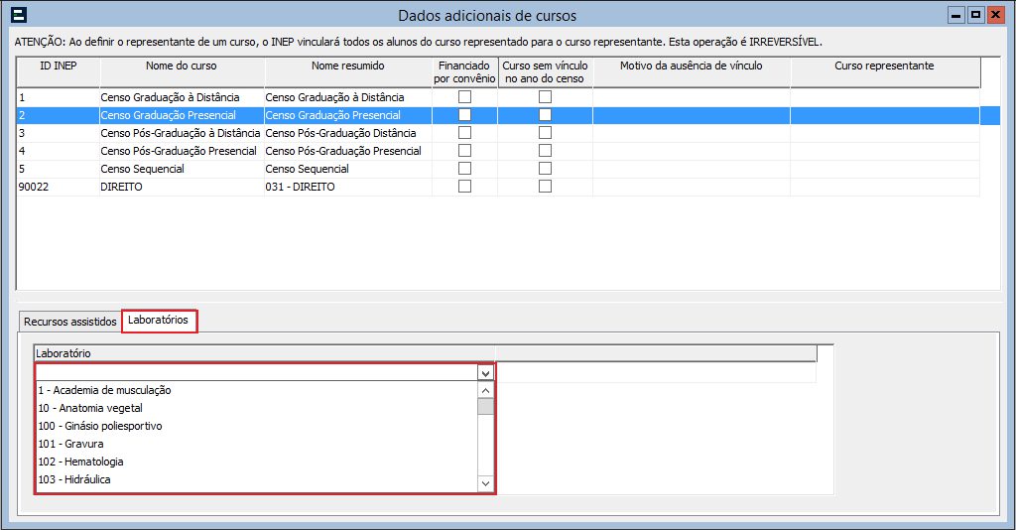The height and width of the screenshot is (530, 1016).
Task: Click the 'Censo Pós-Graduação Distância' short name cell
Action: tap(348, 133)
